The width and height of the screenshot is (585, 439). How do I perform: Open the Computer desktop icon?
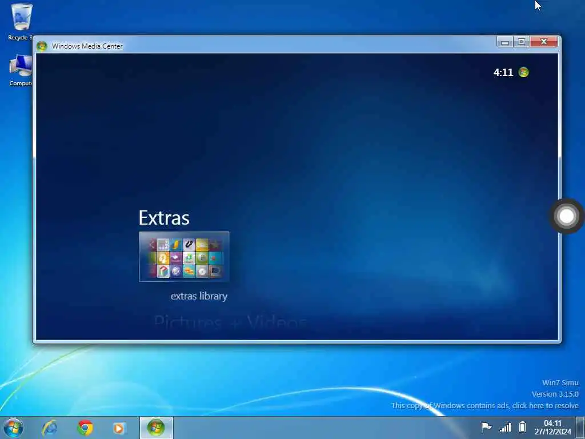21,70
